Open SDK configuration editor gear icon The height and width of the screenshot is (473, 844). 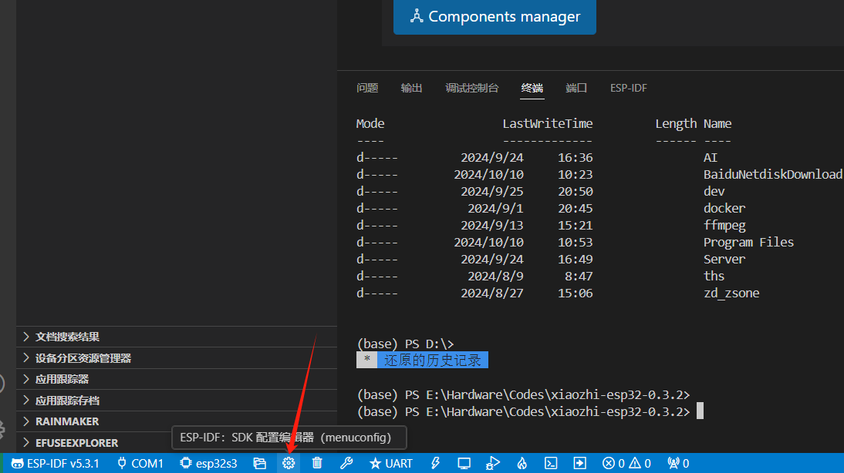pyautogui.click(x=289, y=463)
